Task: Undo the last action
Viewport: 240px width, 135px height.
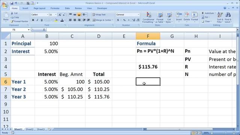Action: coord(16,3)
